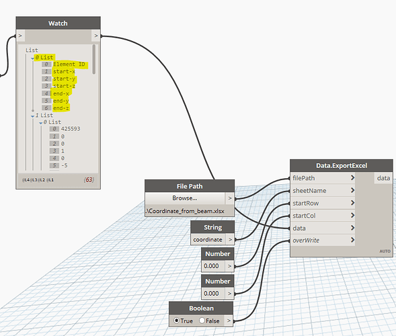This screenshot has height=336, width=396.
Task: Select the 'end-x' list item
Action: pyautogui.click(x=61, y=93)
